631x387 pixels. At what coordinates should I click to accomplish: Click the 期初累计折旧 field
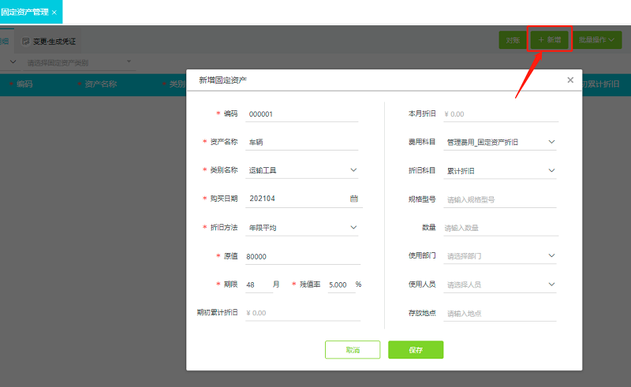pyautogui.click(x=303, y=313)
